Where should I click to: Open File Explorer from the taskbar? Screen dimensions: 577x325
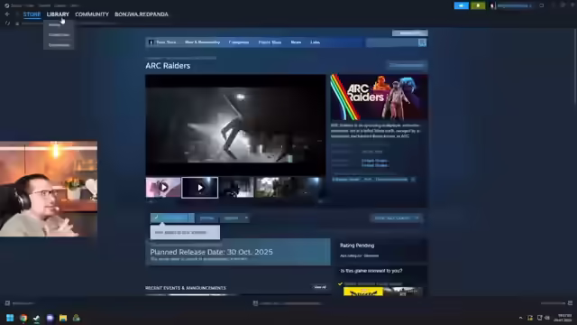click(63, 318)
